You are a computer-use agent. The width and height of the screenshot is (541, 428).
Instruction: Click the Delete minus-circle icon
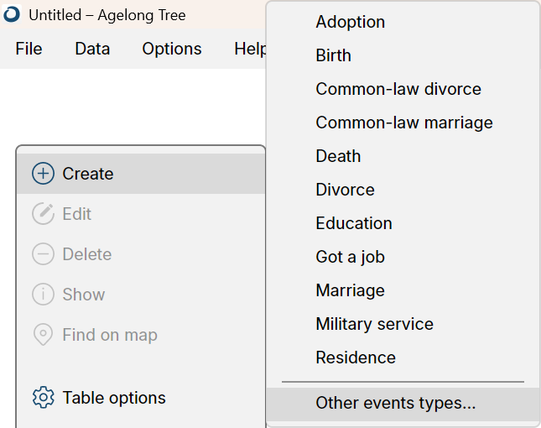click(43, 254)
